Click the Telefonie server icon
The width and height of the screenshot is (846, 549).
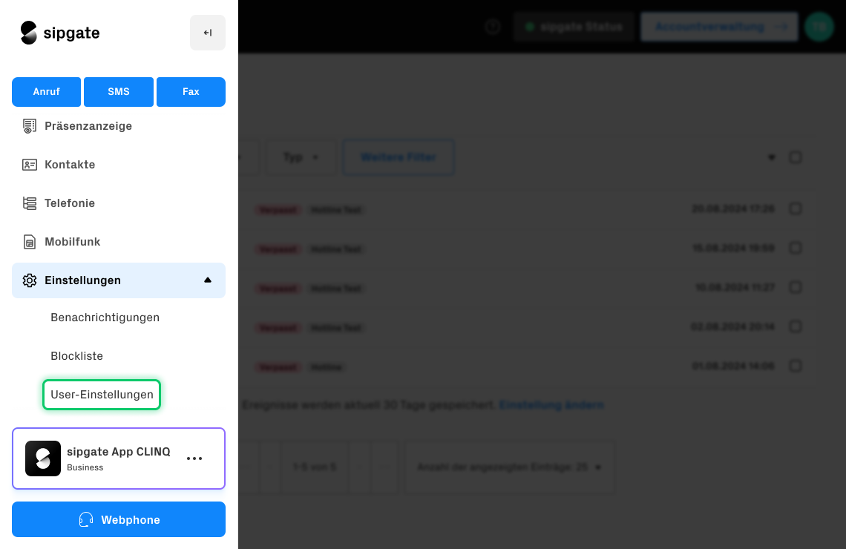click(x=30, y=203)
